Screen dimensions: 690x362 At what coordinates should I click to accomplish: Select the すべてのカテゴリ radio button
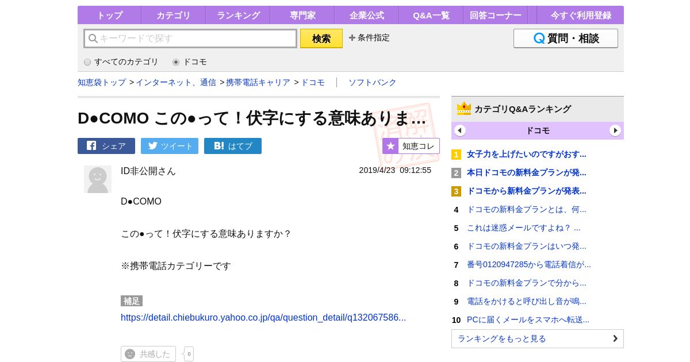[x=87, y=62]
